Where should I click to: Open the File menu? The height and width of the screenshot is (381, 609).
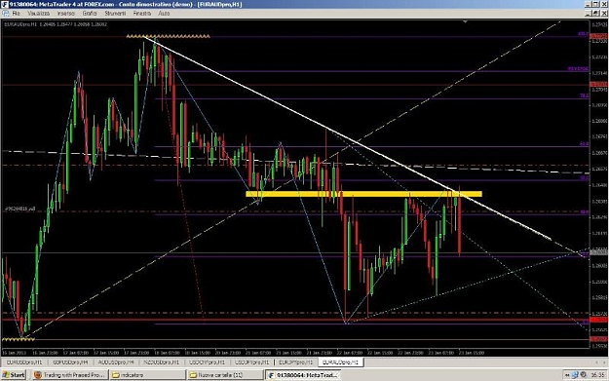click(16, 14)
